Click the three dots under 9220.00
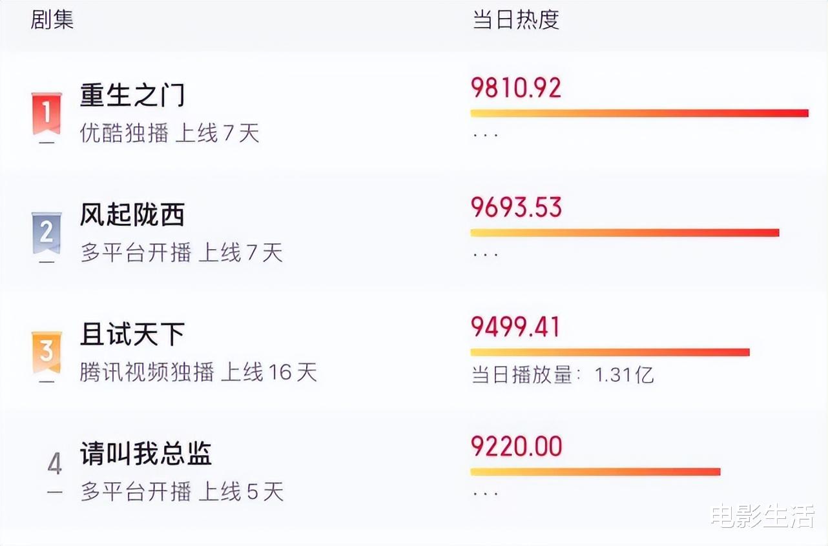 coord(485,494)
